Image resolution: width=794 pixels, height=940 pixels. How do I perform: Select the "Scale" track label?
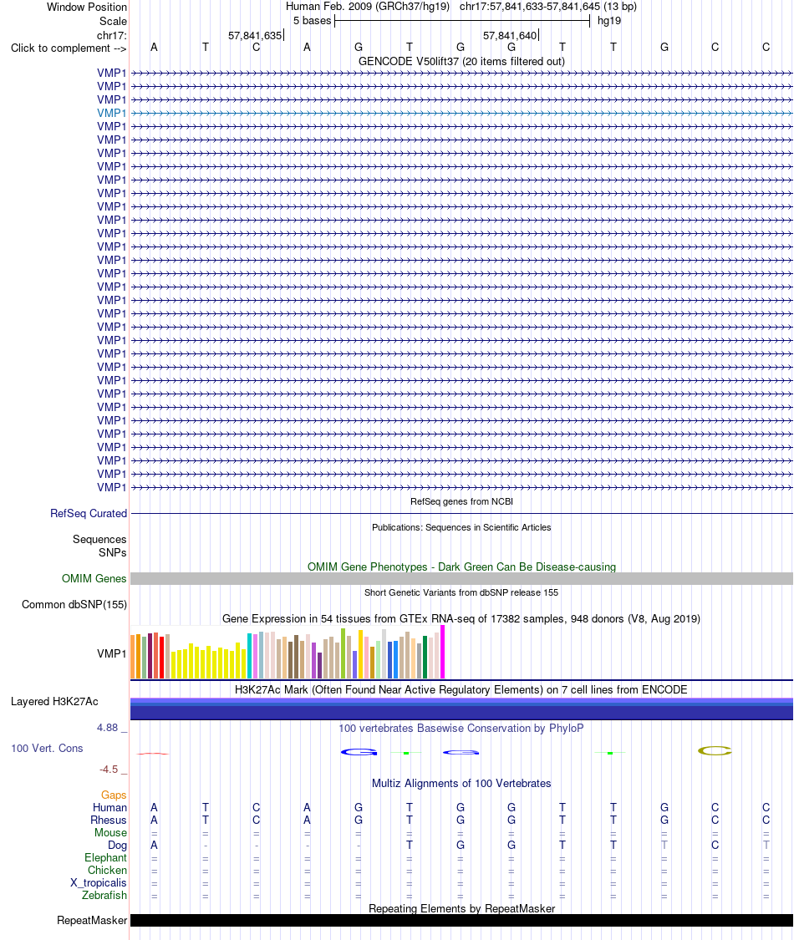tap(113, 21)
